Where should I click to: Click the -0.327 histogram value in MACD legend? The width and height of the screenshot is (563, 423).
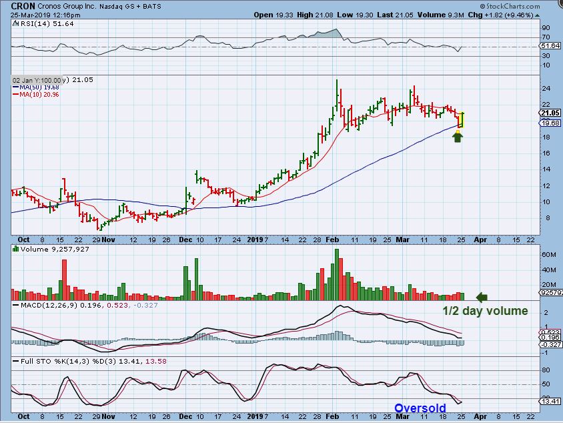(x=145, y=305)
